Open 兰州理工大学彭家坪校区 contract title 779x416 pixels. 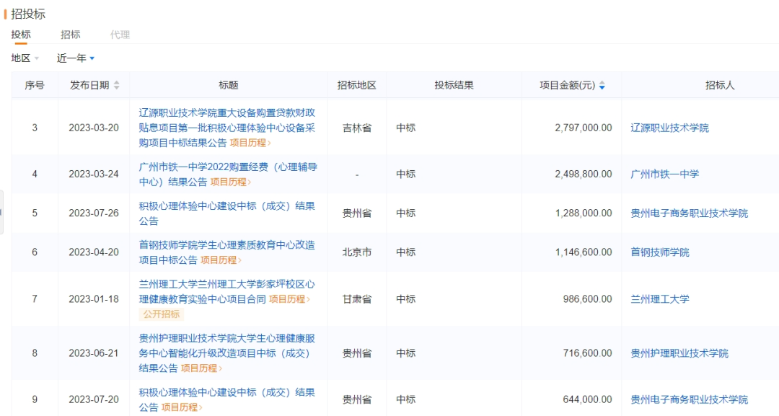[226, 291]
